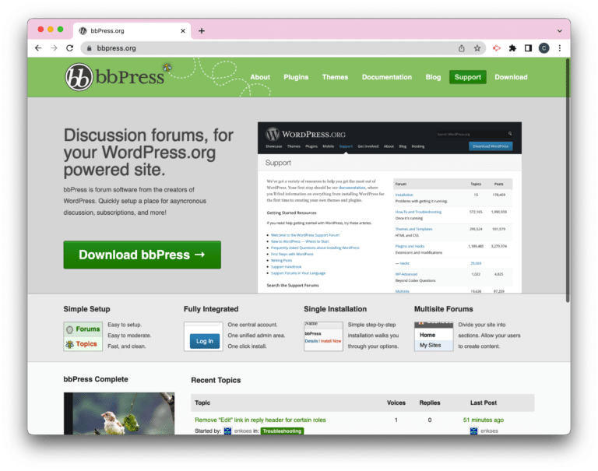Bookmark page with the star icon

coord(477,48)
